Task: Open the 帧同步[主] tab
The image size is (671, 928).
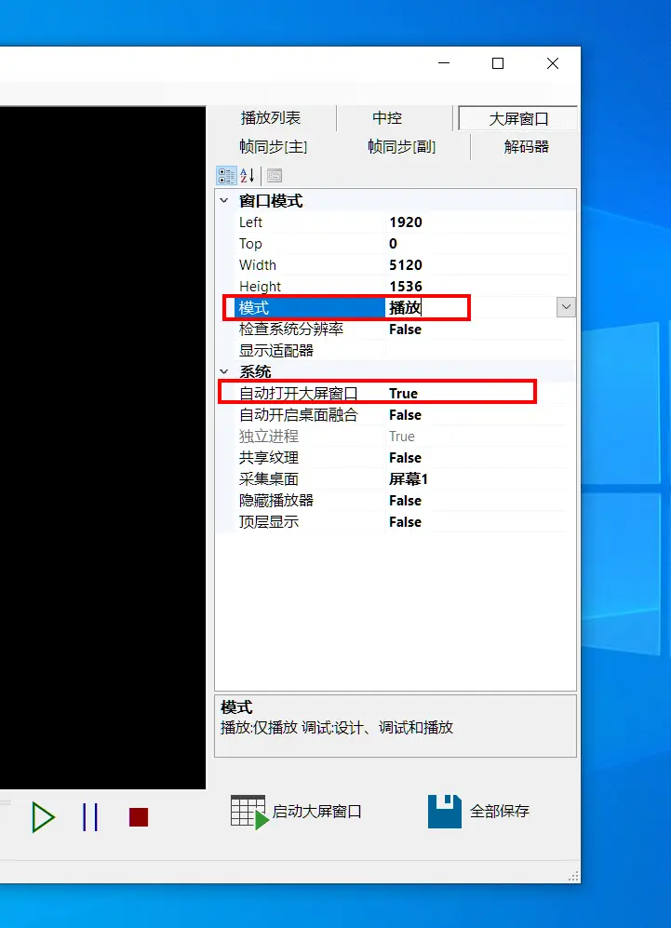Action: [x=273, y=146]
